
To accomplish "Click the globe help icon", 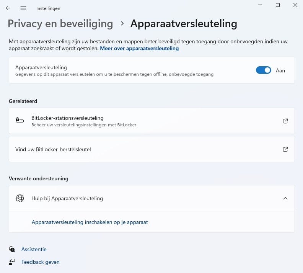I will pyautogui.click(x=20, y=198).
